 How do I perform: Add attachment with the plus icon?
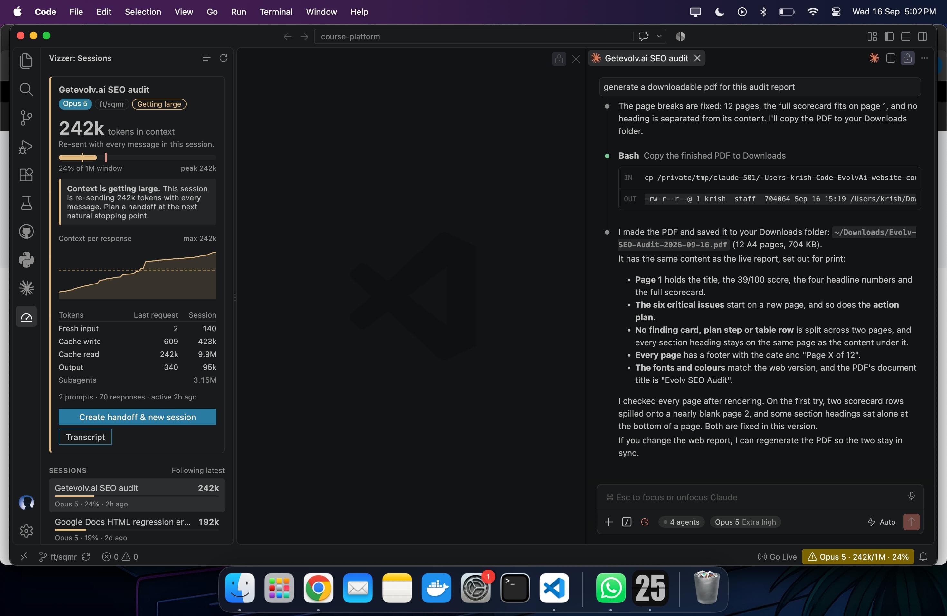(x=608, y=522)
